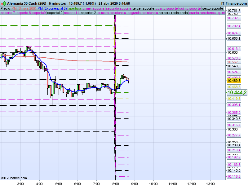Click the 10.653,1 black level price tag
This screenshot has width=248, height=186.
pos(234,38)
